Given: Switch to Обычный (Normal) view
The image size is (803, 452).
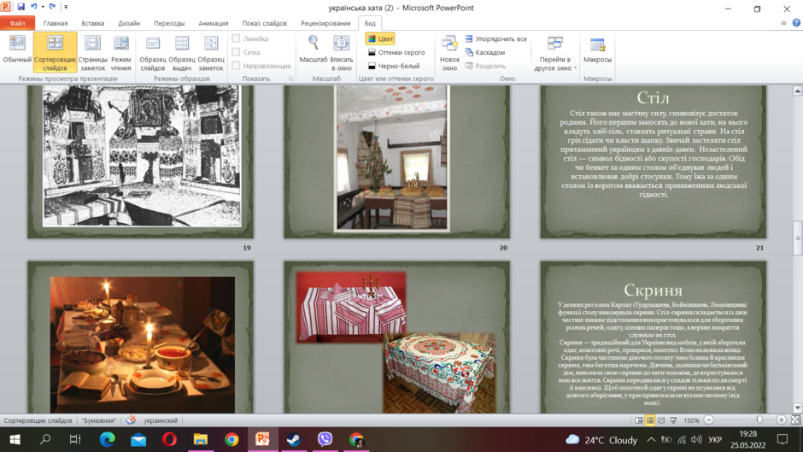Looking at the screenshot, I should click(17, 52).
